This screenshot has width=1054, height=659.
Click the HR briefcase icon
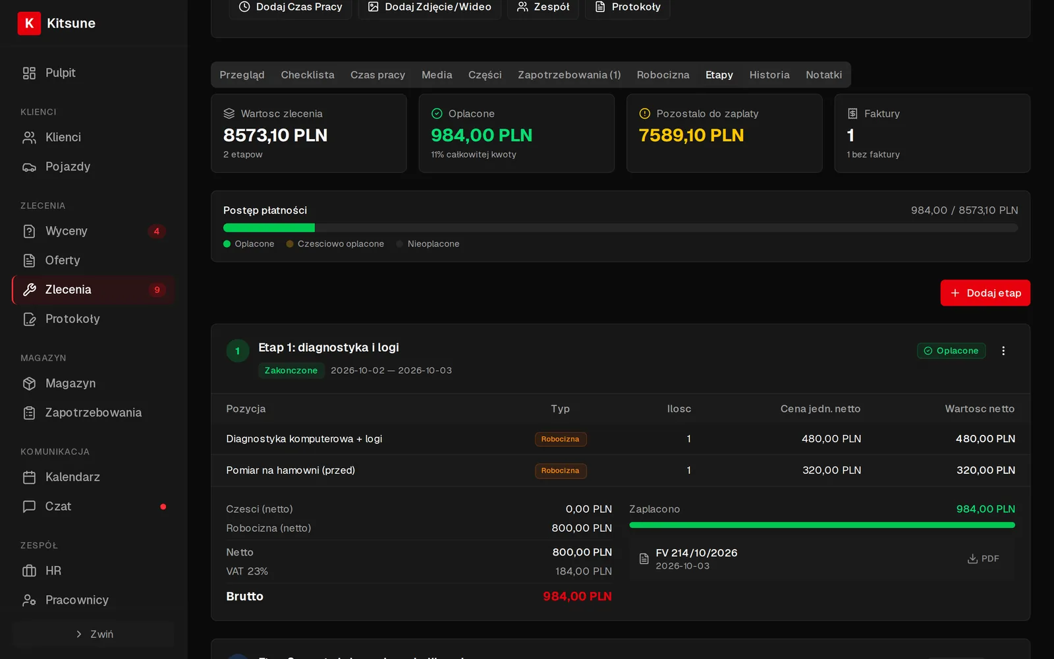pos(29,571)
